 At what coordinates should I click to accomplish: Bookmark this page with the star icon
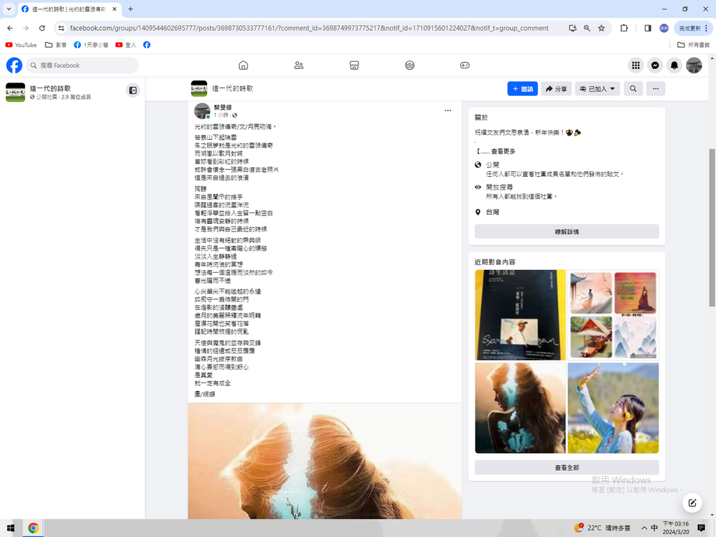click(601, 28)
